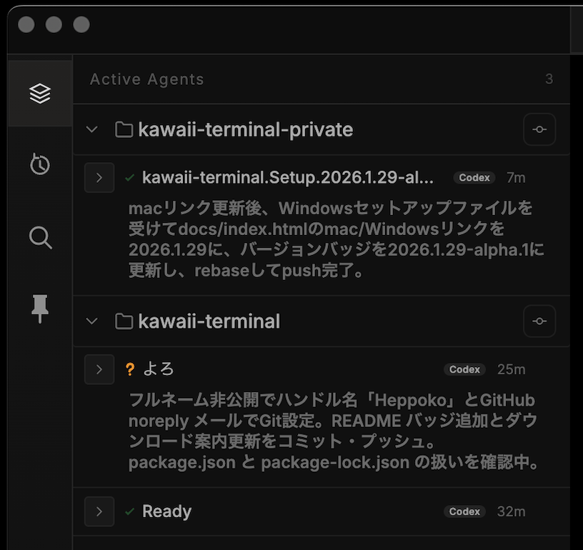Click the Active Agents header label
This screenshot has width=583, height=550.
click(146, 79)
